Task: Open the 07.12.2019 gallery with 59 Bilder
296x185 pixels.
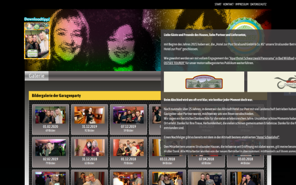Action: [x=128, y=119]
